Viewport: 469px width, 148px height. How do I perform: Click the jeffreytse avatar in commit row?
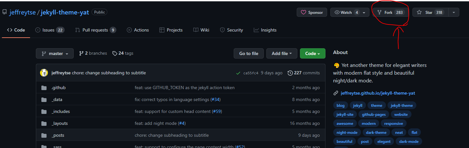coord(44,73)
